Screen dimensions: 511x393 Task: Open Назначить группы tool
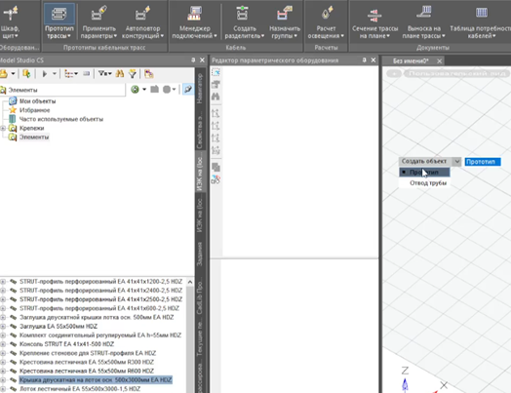(285, 21)
